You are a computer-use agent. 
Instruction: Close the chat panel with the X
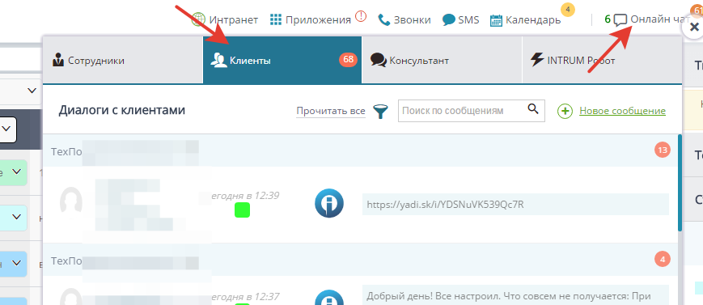point(694,27)
